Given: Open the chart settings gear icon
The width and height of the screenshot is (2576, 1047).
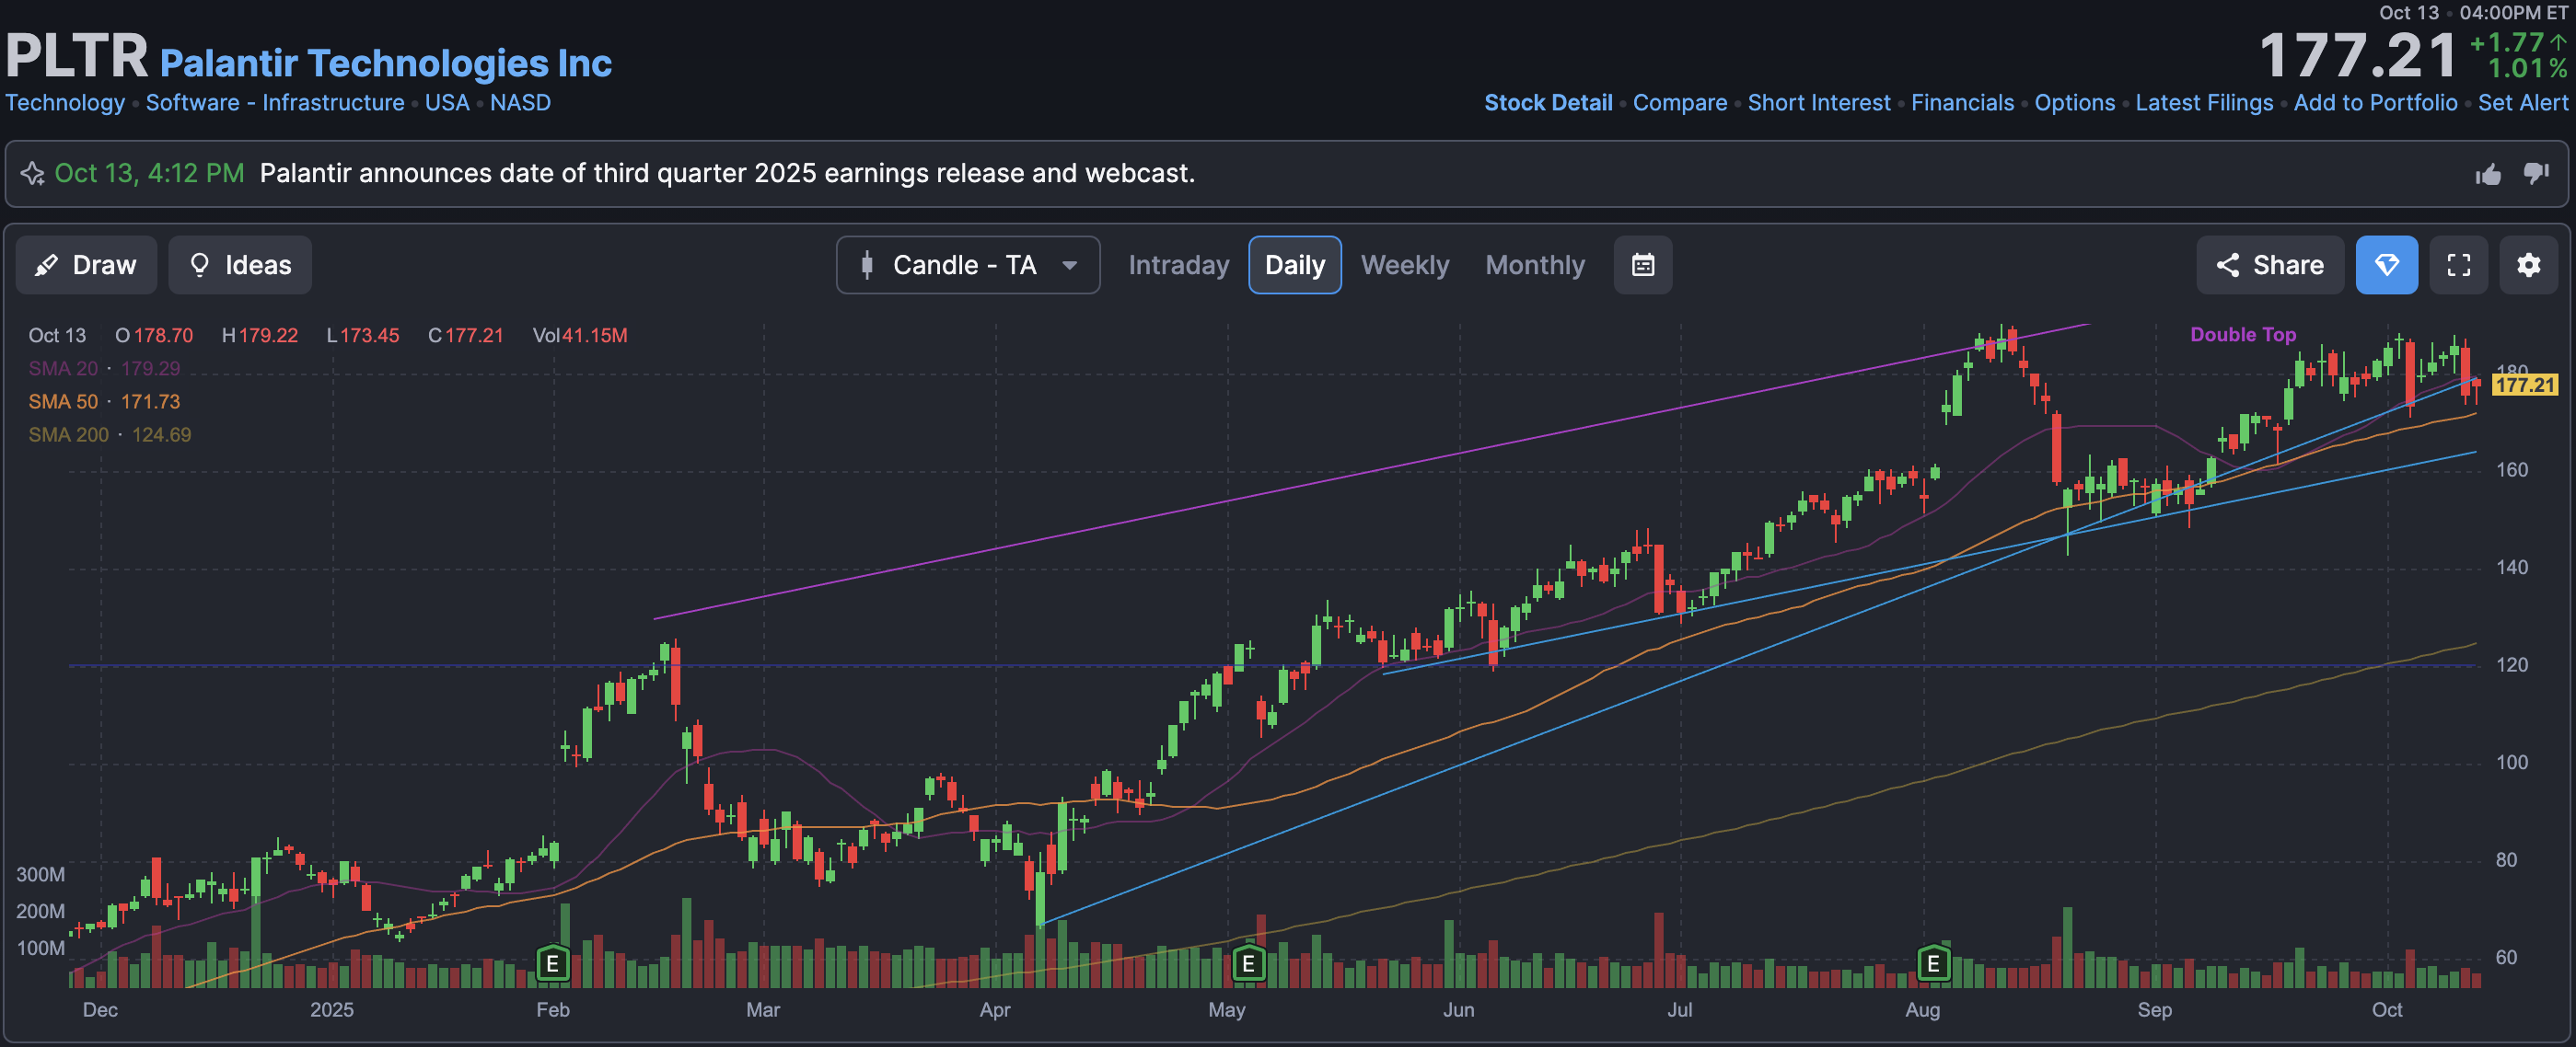Looking at the screenshot, I should (2528, 265).
